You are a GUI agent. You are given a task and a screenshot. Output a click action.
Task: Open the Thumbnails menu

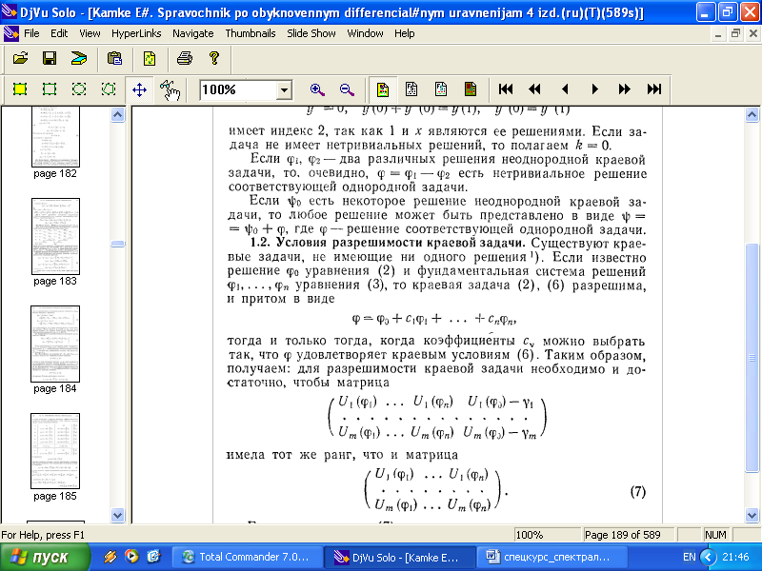(x=251, y=33)
